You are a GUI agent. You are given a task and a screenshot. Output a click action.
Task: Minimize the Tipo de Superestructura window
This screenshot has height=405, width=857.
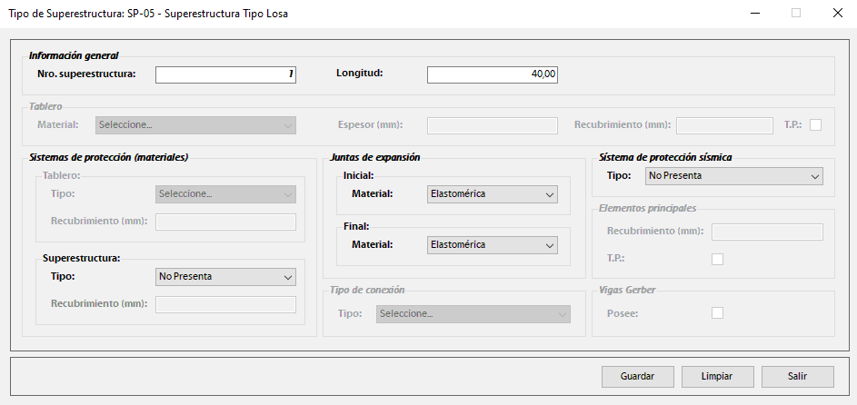click(754, 14)
